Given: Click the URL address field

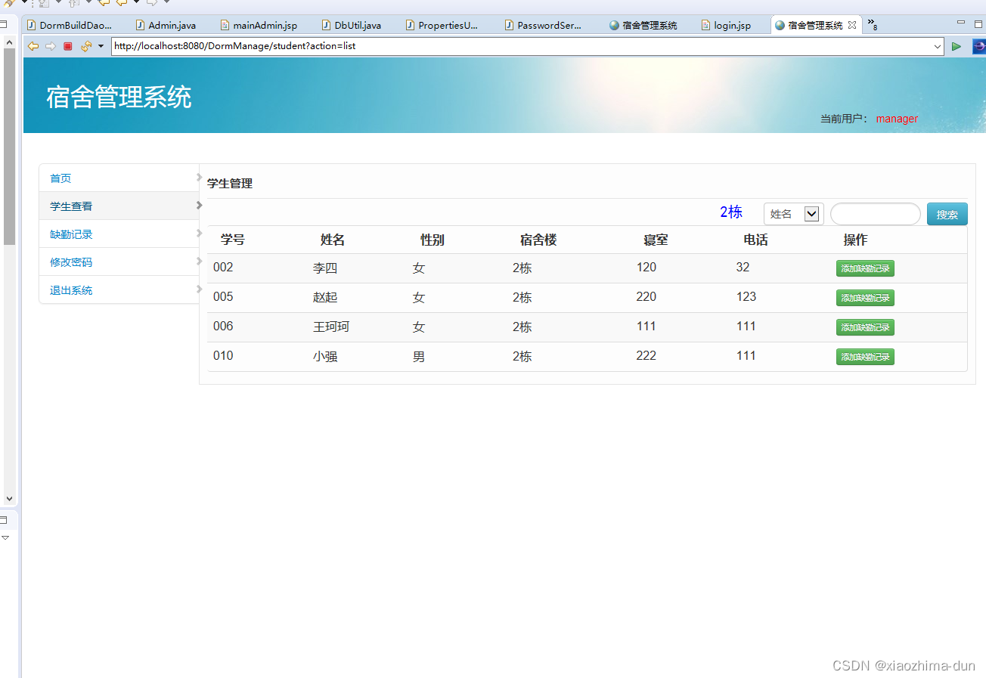Looking at the screenshot, I should point(522,46).
